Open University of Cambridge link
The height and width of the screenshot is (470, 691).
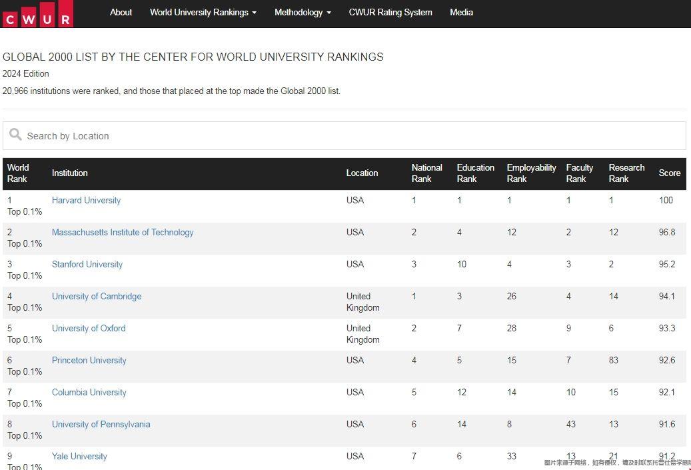coord(97,296)
